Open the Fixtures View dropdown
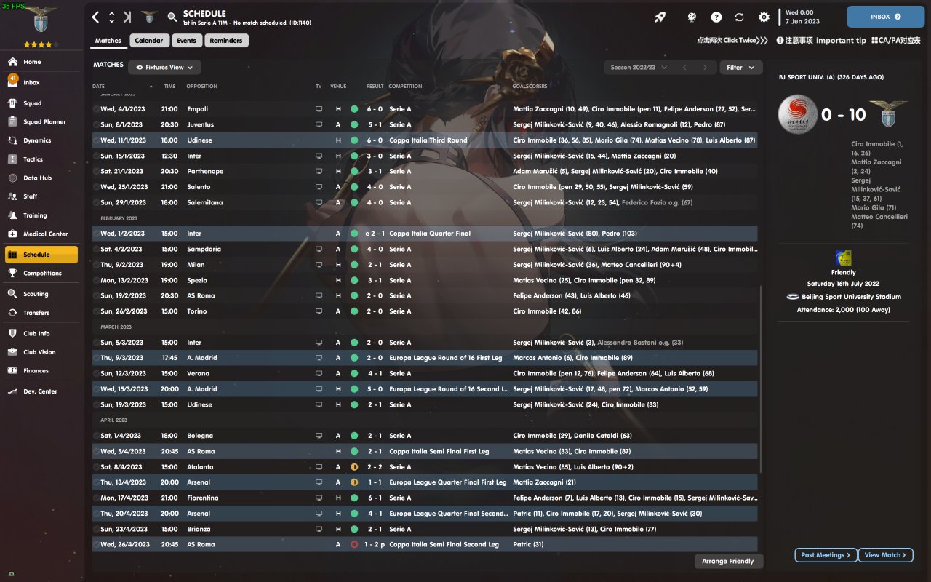931x582 pixels. click(164, 68)
